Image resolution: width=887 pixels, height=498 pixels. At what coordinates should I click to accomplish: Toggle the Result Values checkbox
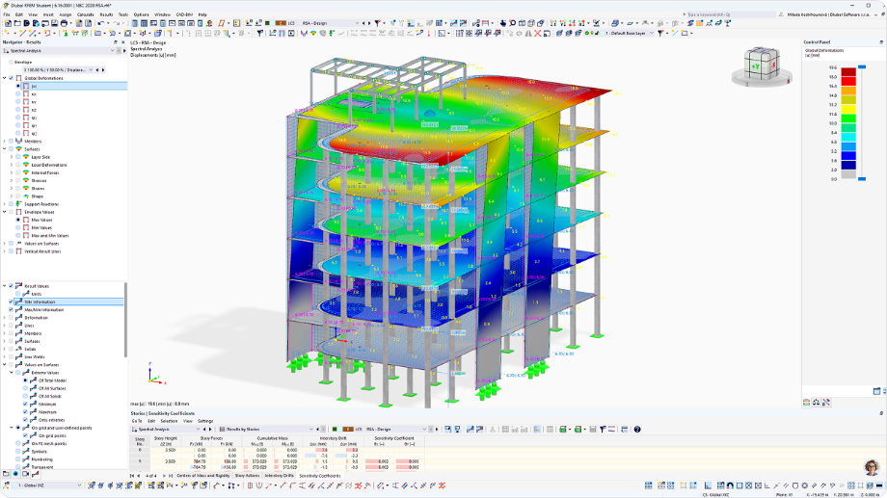click(11, 286)
